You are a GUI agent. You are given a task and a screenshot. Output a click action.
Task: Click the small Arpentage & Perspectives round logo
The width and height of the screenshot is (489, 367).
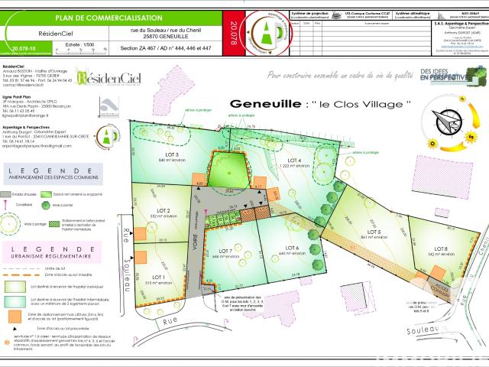point(108,137)
